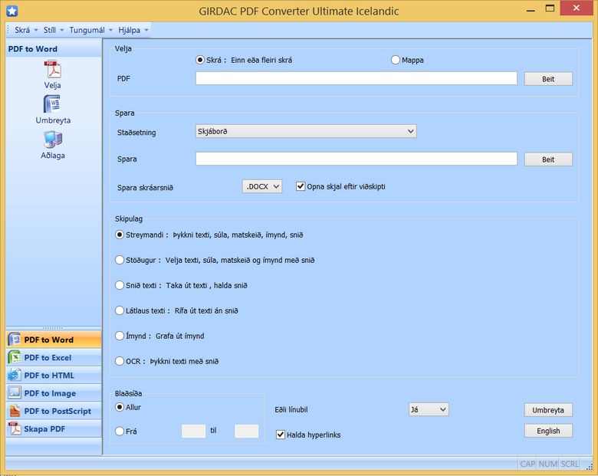
Task: Click the PDF to Word sidebar header
Action: (54, 49)
